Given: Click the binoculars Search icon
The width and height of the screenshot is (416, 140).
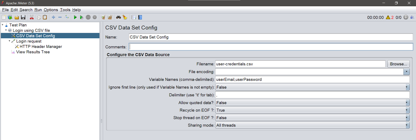Looking at the screenshot, I should 119,17.
